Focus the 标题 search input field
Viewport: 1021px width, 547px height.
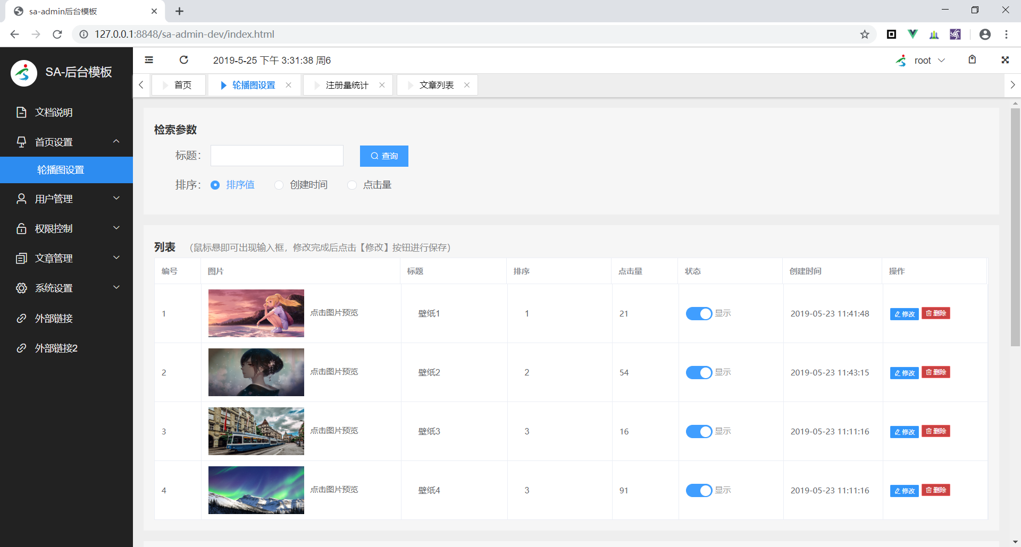[x=277, y=156]
